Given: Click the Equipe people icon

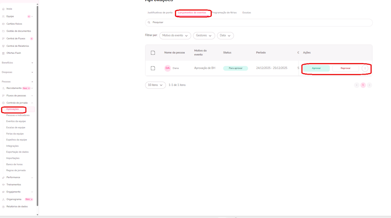Looking at the screenshot, I should pos(3,16).
